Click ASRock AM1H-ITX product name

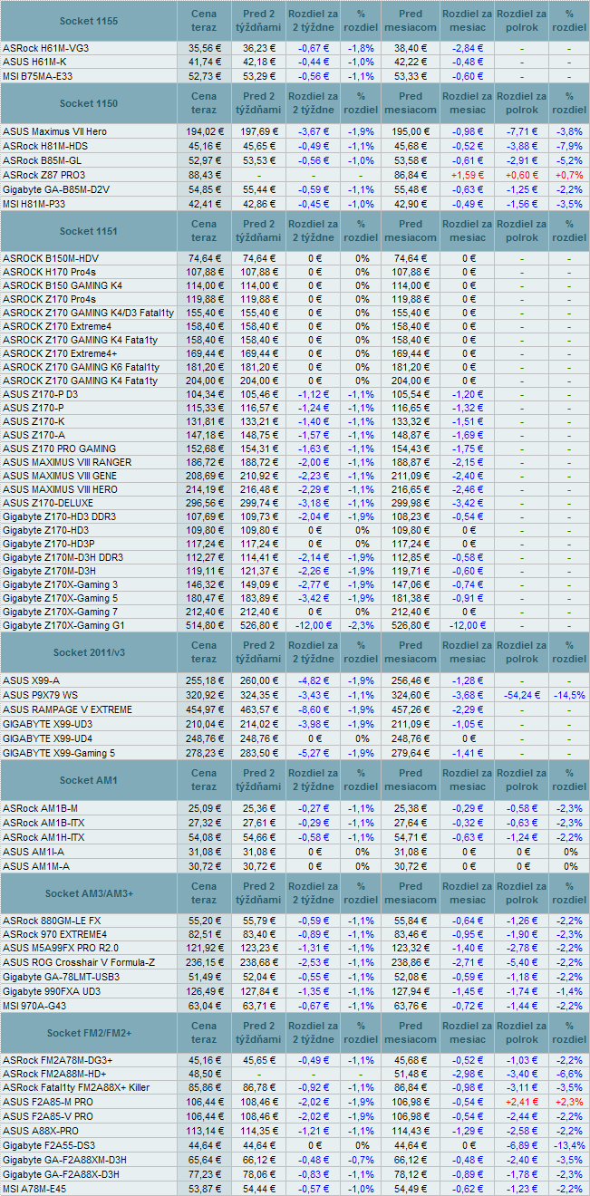(43, 837)
